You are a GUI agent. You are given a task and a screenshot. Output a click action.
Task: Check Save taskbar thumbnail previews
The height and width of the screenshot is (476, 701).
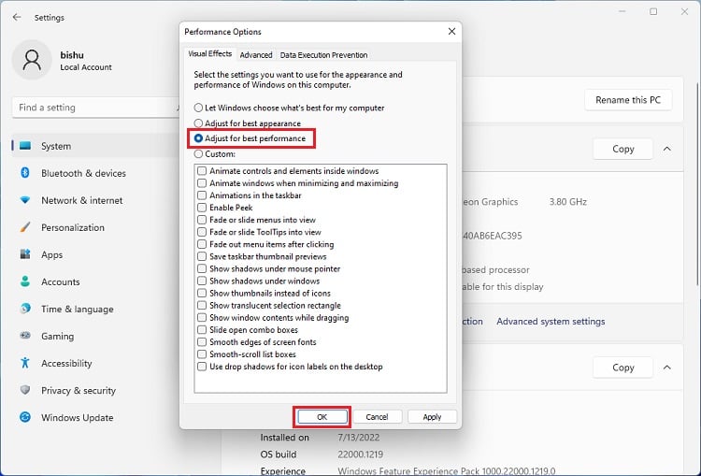coord(202,256)
